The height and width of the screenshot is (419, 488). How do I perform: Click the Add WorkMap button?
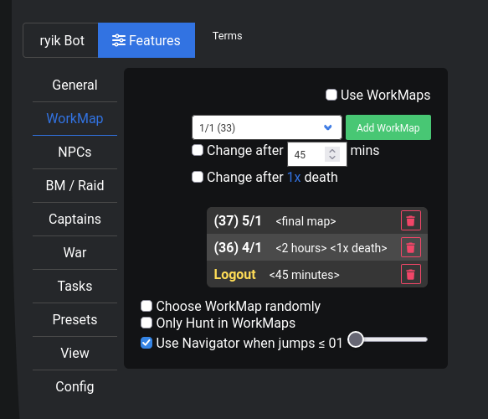click(x=388, y=127)
